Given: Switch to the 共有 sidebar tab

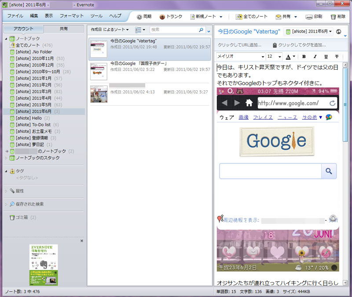Looking at the screenshot, I should [x=63, y=29].
